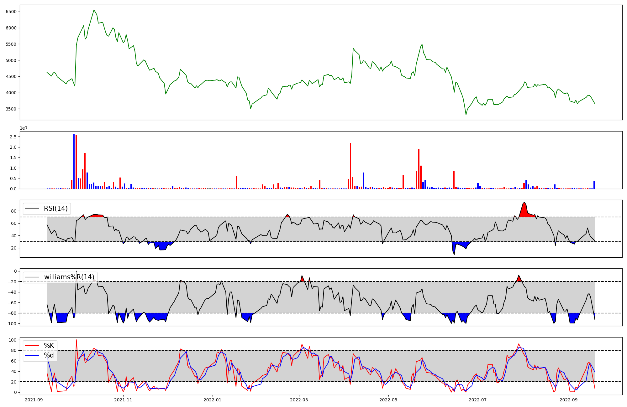Screen dimensions: 627x407
Task: Click the 3500 price axis tick label
Action: (x=11, y=109)
